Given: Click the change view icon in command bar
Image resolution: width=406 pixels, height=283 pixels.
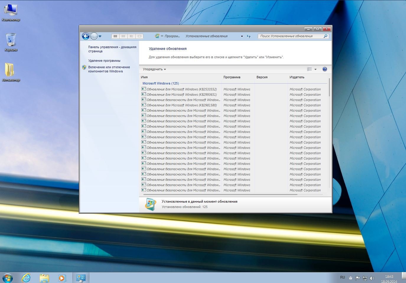Looking at the screenshot, I should pyautogui.click(x=309, y=69).
